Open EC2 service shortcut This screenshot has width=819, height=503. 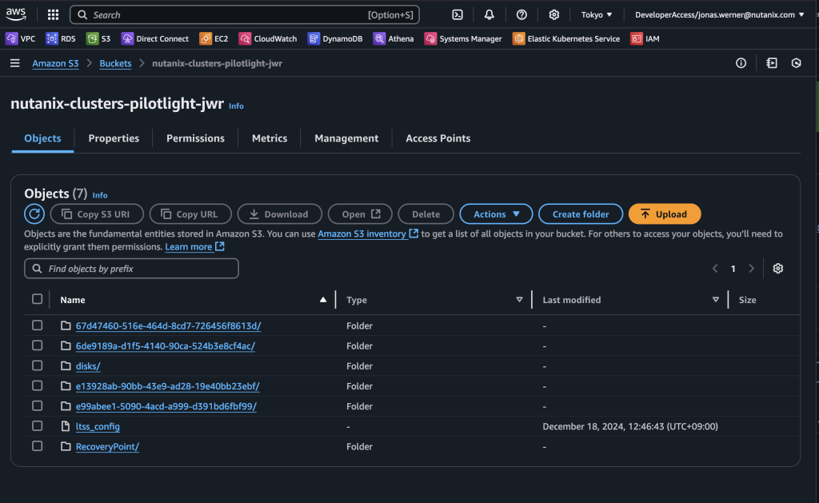(214, 38)
